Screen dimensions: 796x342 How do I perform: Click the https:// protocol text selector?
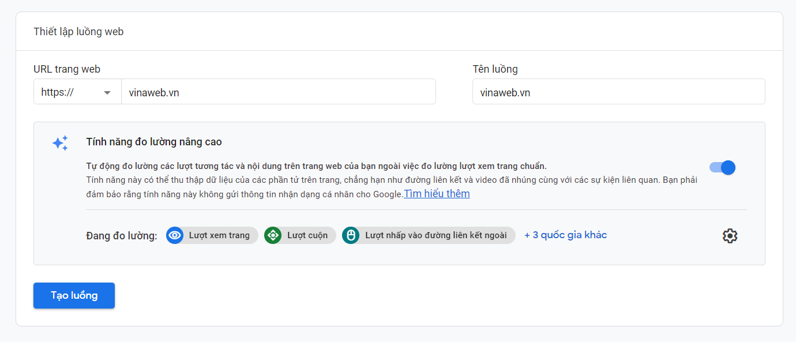(x=58, y=92)
